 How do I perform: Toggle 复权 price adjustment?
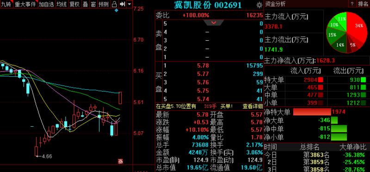click(x=74, y=4)
